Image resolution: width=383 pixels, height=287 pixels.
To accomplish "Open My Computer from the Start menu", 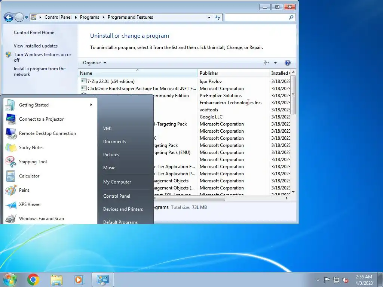I will 117,182.
